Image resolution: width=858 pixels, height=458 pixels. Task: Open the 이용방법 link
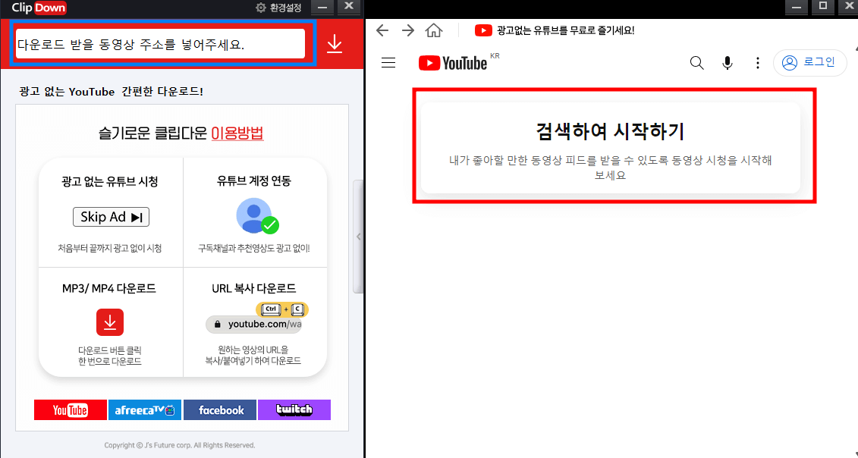237,133
